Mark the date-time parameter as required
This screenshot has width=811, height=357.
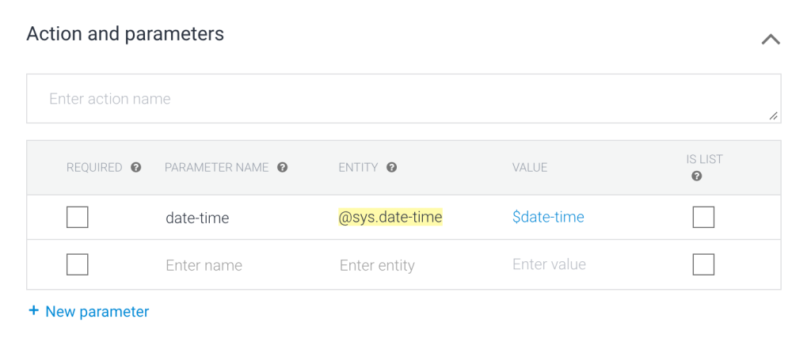(x=78, y=217)
